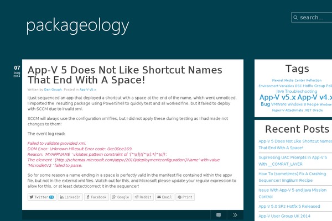The image size is (332, 221).
Task: Open recent post about shortcut names ending with space
Action: click(295, 144)
